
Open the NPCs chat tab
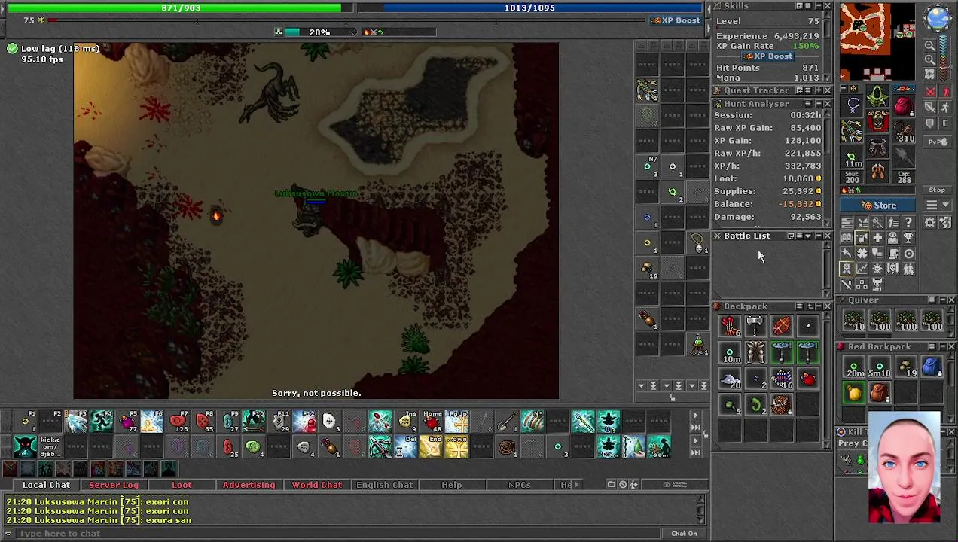click(519, 485)
